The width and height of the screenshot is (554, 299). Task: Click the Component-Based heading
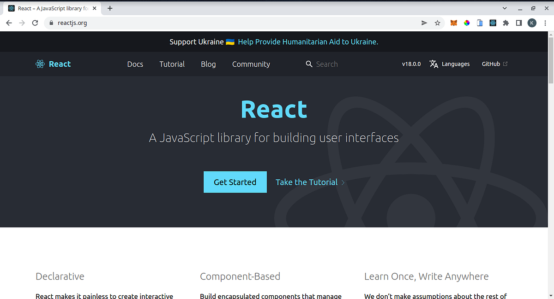240,276
